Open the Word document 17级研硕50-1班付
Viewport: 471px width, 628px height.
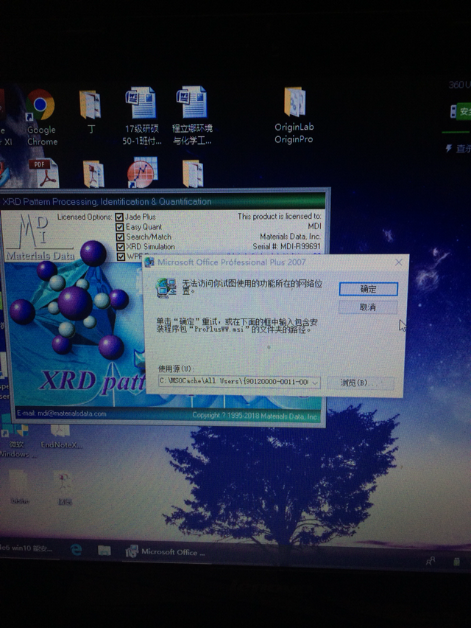pos(141,116)
